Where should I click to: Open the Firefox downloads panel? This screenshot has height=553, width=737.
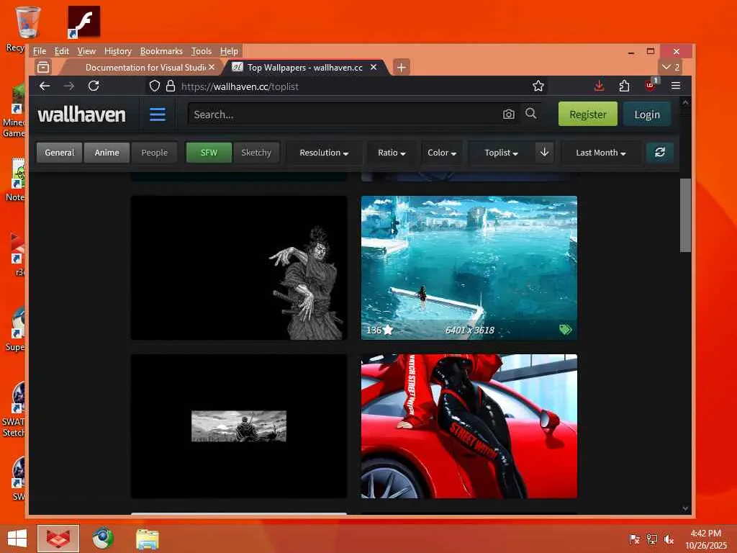coord(599,86)
